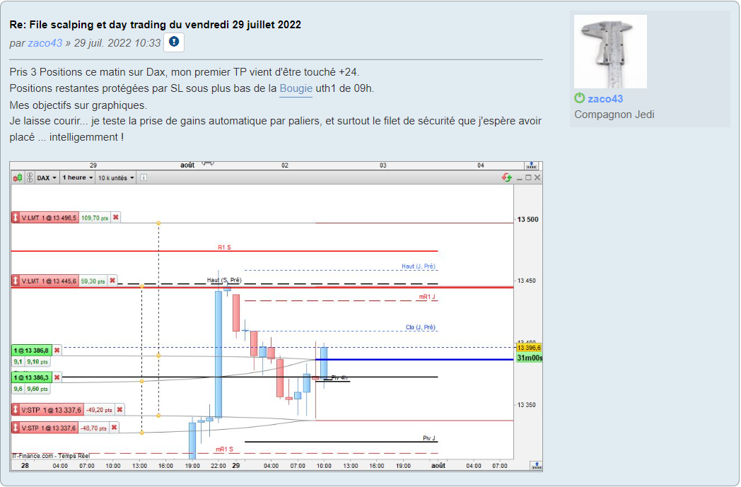Cancel the V:LMT 13 496,5 order
The height and width of the screenshot is (487, 741).
pos(116,217)
